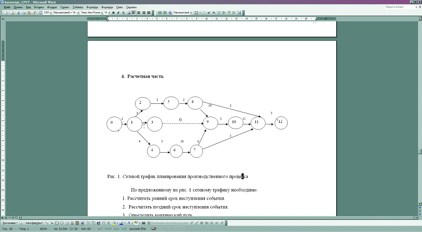422x232 pixels.
Task: Open the Рисование drawing menu
Action: [10, 223]
